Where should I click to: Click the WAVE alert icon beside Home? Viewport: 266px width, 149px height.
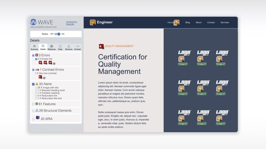pos(176,23)
